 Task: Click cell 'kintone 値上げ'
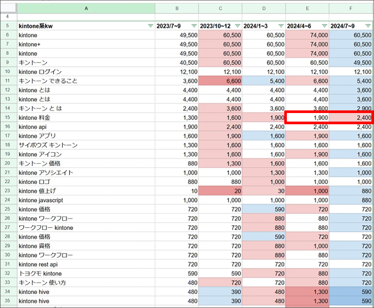point(86,191)
